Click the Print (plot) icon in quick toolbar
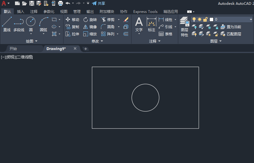Image resolution: width=254 pixels, height=163 pixels. [60, 3]
